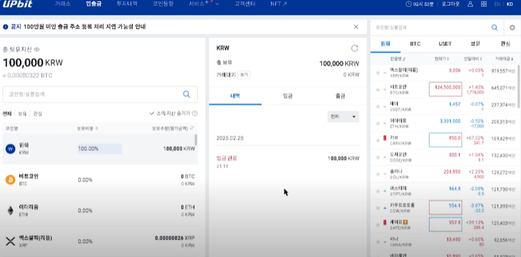Open the user profile icon in header
Image resolution: width=521 pixels, height=257 pixels.
point(470,4)
